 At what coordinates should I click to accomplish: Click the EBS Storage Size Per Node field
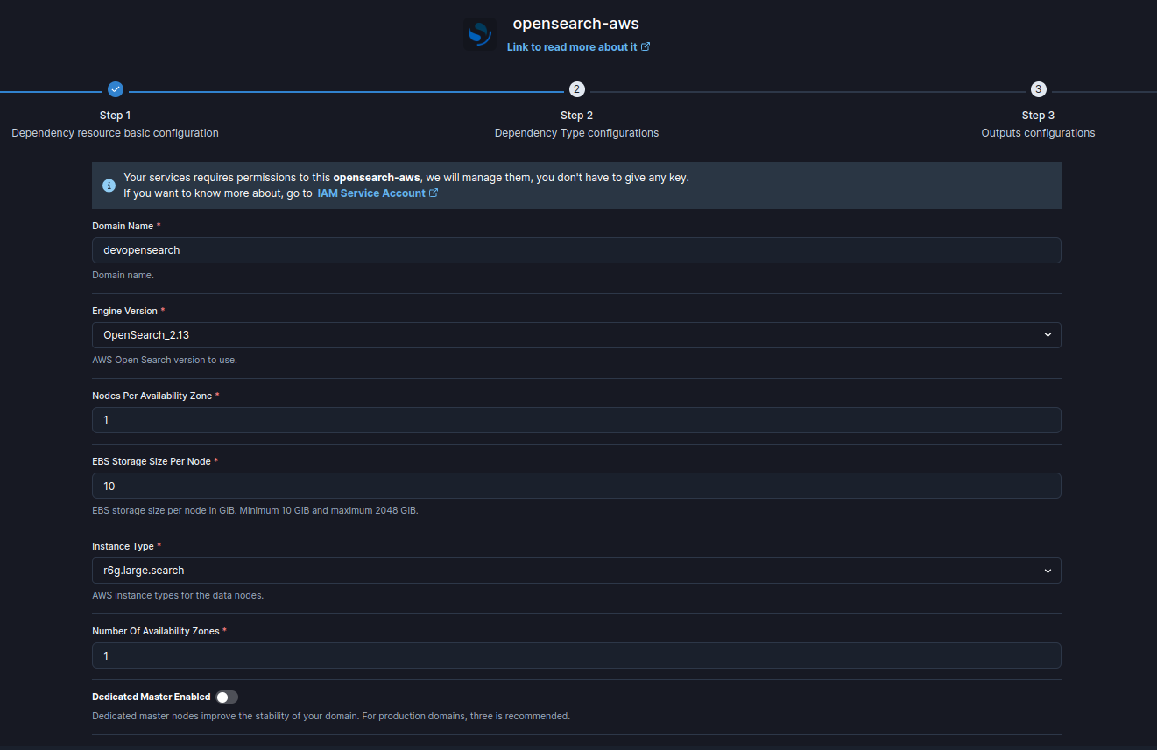576,486
